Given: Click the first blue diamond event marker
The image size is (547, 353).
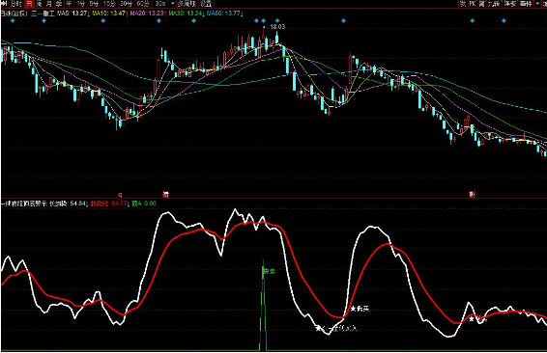Looking at the screenshot, I should pos(13,21).
